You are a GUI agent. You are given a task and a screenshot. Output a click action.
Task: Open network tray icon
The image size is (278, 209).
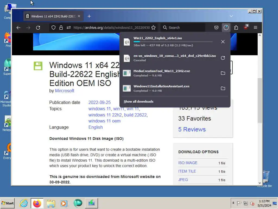pyautogui.click(x=245, y=203)
